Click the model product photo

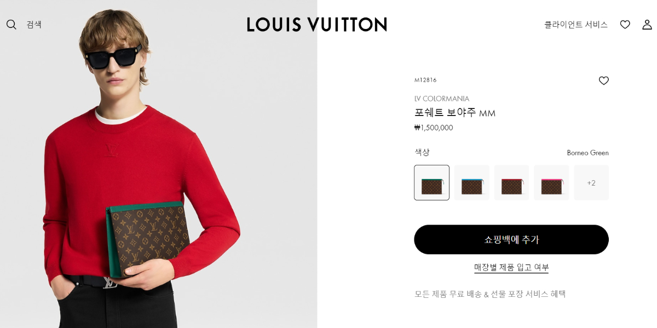tap(158, 164)
